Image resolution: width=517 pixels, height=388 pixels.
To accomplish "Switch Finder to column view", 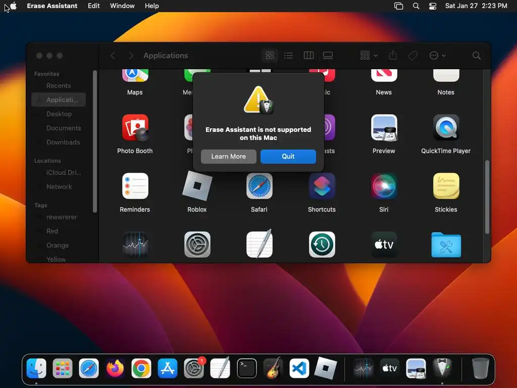I will pos(308,56).
